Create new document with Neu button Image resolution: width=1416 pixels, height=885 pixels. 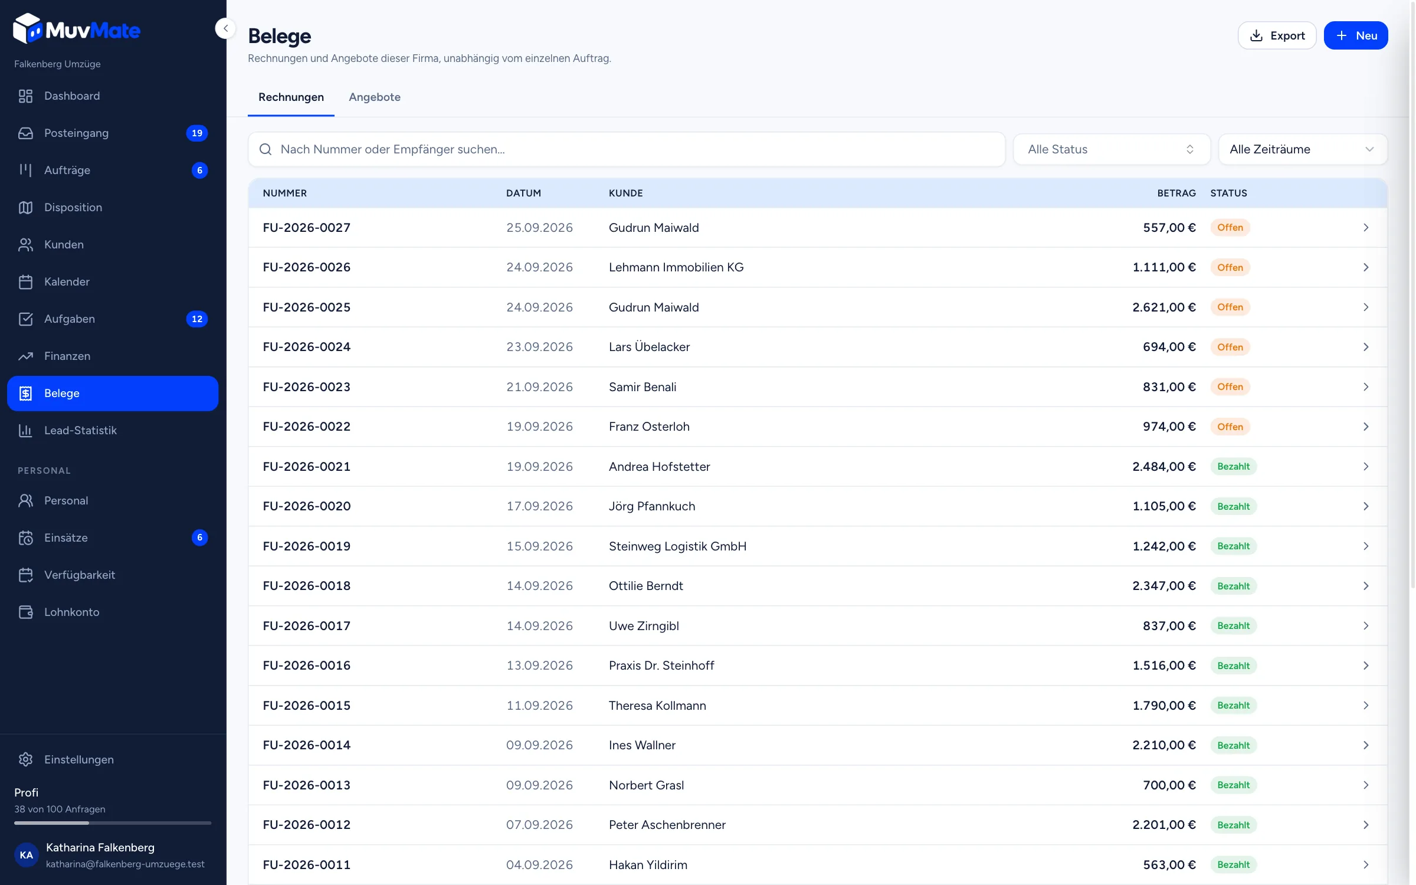tap(1356, 35)
